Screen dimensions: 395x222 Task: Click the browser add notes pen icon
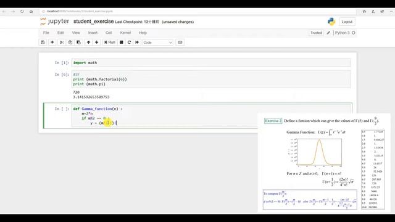pyautogui.click(x=373, y=11)
